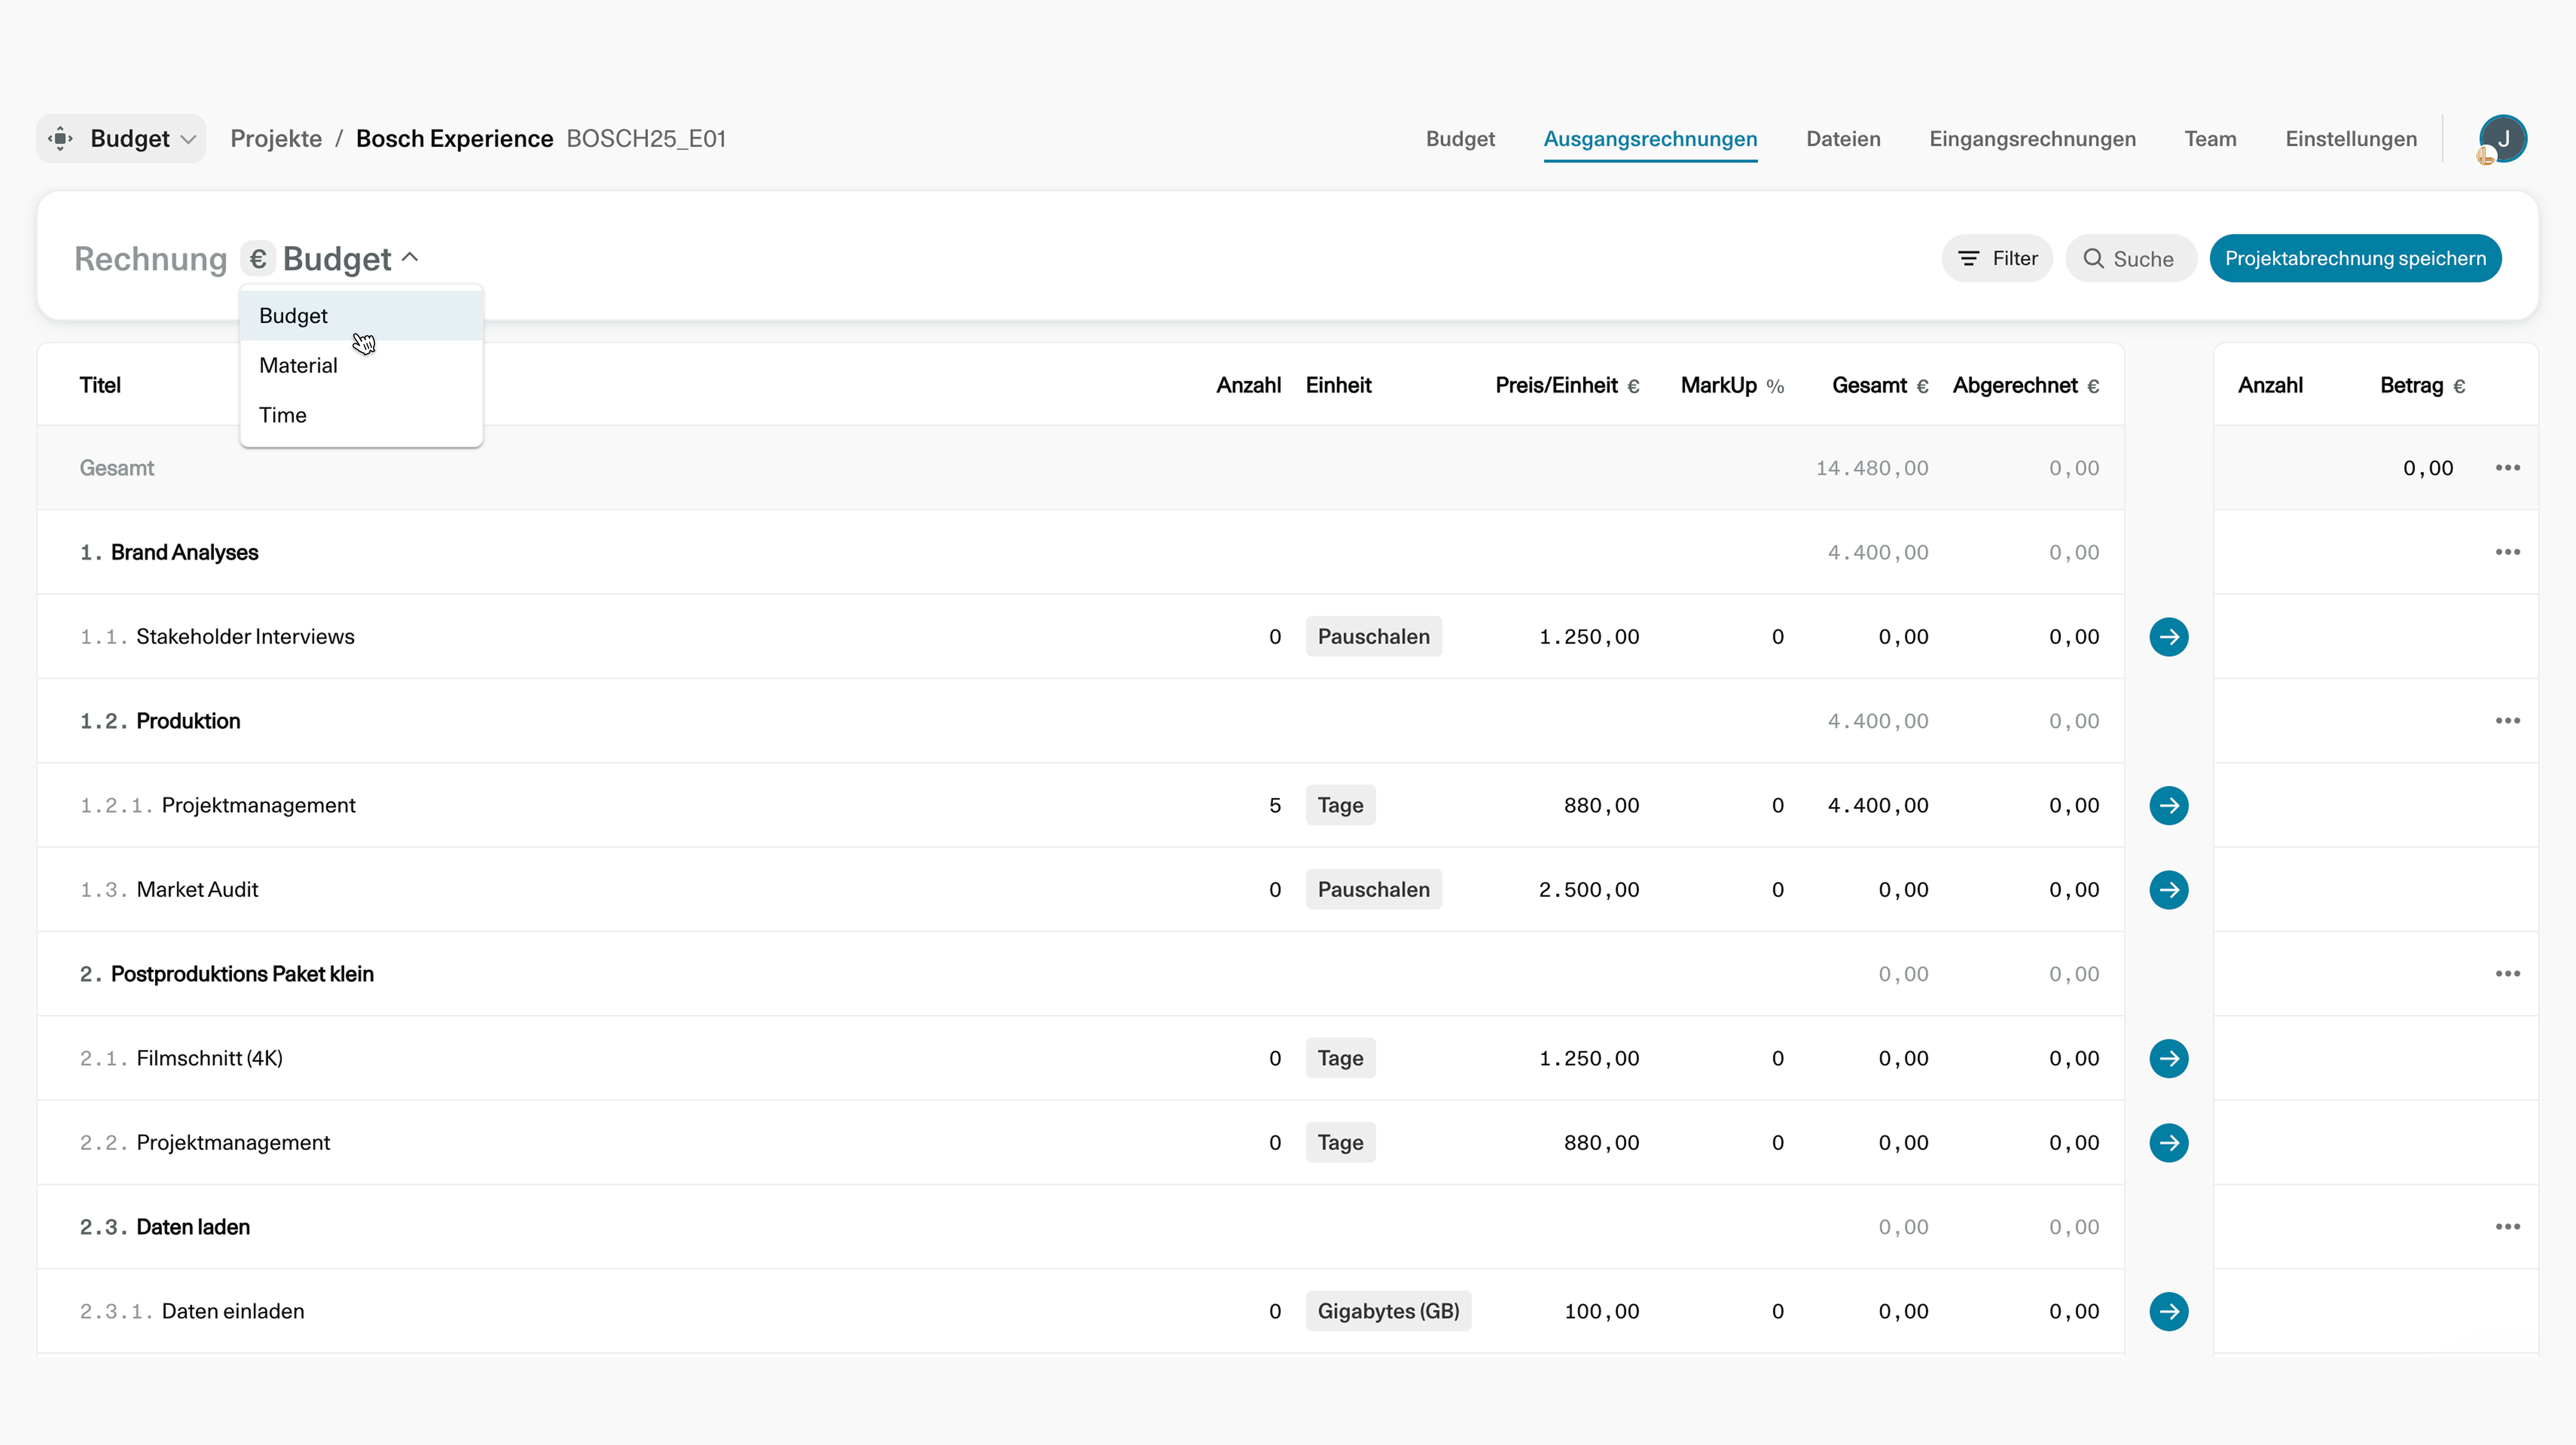The image size is (2576, 1445).
Task: Click the user avatar J
Action: tap(2502, 139)
